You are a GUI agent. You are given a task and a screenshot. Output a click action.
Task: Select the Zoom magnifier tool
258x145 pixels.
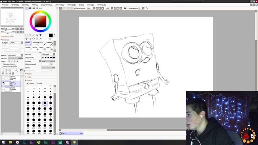[30, 39]
